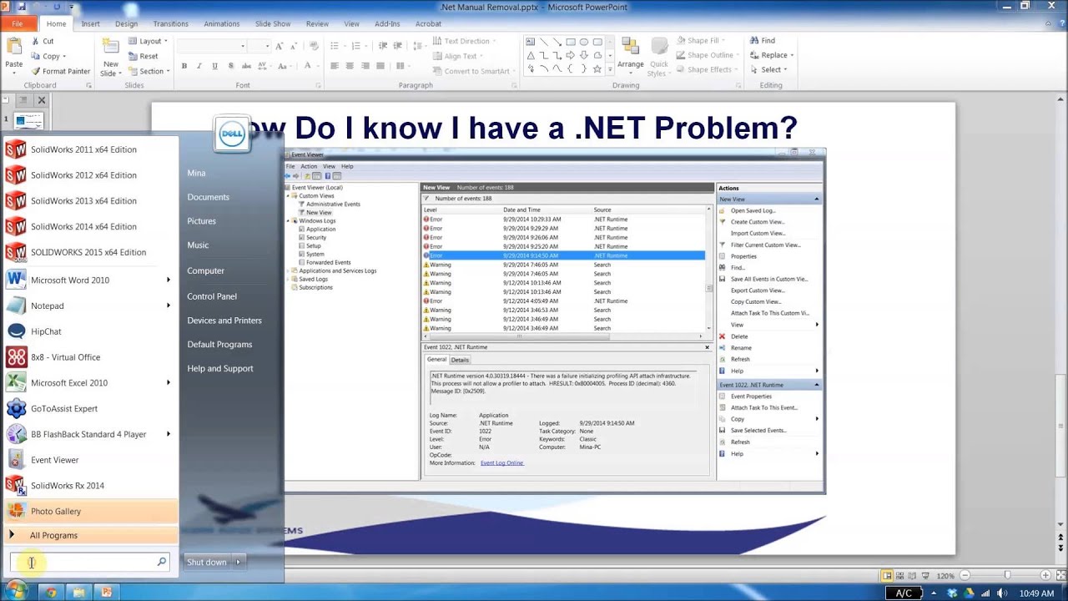
Task: Open the font size combo box
Action: pos(259,46)
